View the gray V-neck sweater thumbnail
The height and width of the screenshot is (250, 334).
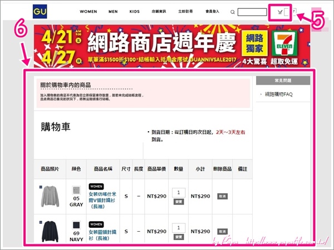click(50, 196)
